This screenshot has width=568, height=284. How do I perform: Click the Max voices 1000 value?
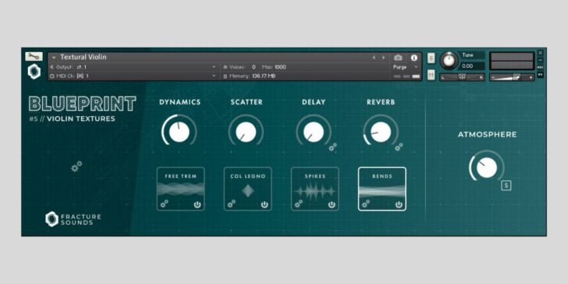click(280, 67)
